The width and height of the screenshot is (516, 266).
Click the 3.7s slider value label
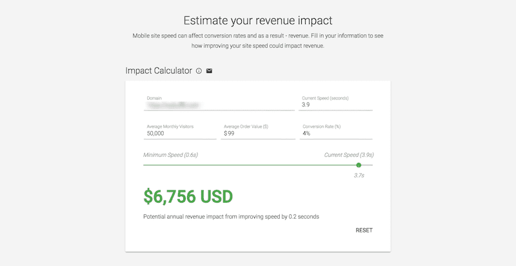pos(359,176)
